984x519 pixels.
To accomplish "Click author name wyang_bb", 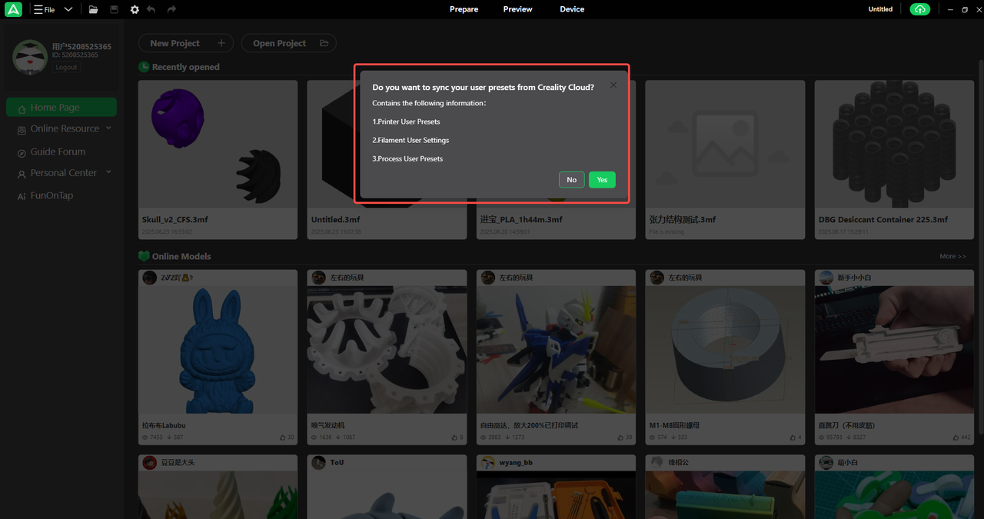I will [517, 462].
